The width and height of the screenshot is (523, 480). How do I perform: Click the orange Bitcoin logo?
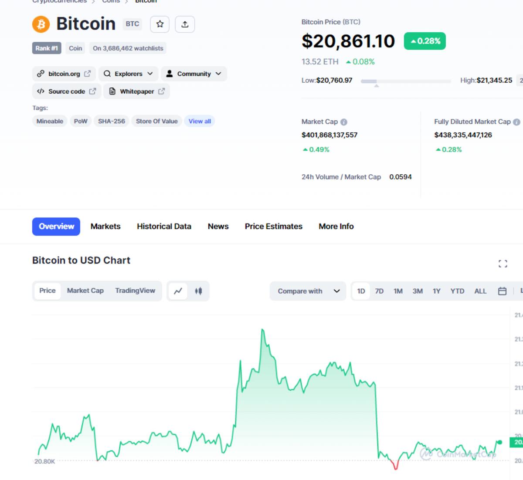(x=41, y=24)
